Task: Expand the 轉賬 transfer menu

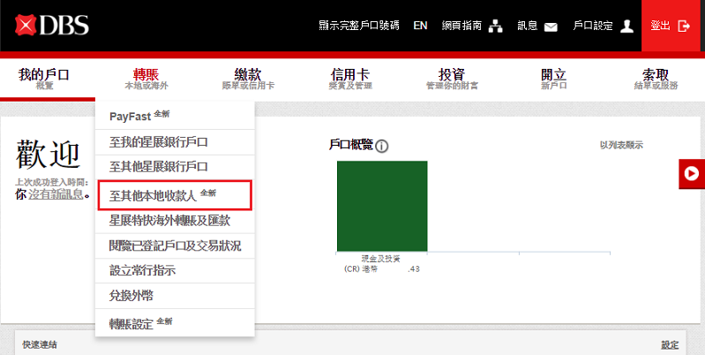Action: coord(146,78)
